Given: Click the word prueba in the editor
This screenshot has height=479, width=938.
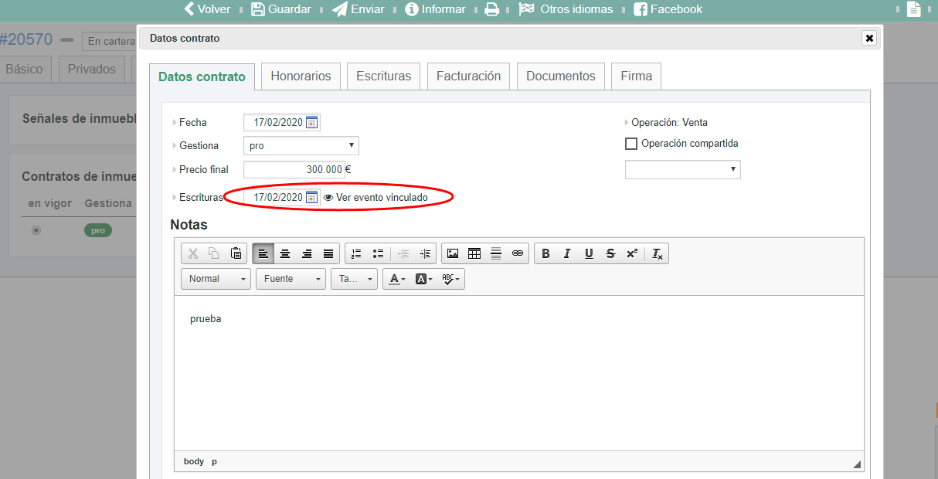Looking at the screenshot, I should (x=206, y=319).
